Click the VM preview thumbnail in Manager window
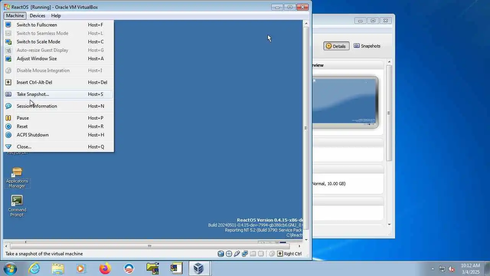This screenshot has width=490, height=276. pyautogui.click(x=344, y=102)
